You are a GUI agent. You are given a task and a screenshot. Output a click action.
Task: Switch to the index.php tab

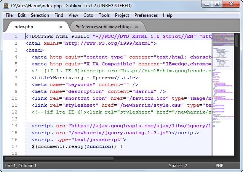point(38,27)
